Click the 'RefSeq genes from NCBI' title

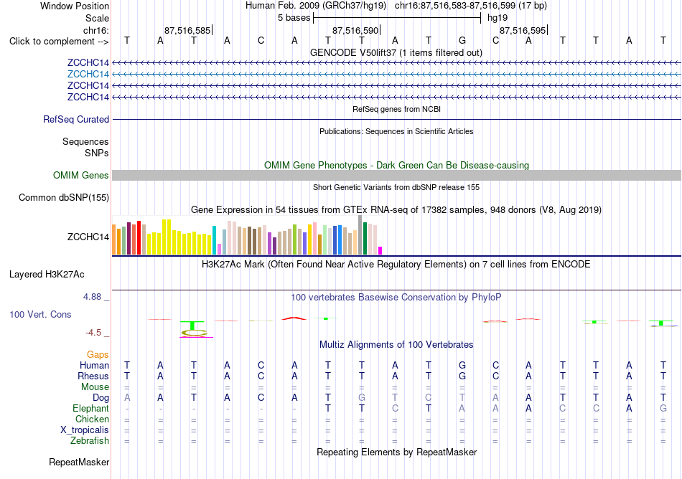[x=396, y=110]
